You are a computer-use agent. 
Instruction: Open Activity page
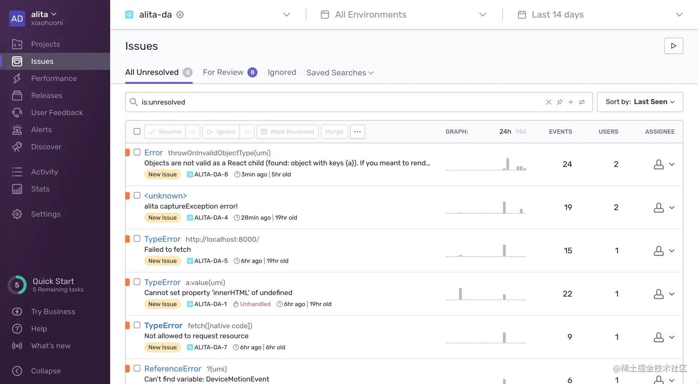pyautogui.click(x=44, y=172)
